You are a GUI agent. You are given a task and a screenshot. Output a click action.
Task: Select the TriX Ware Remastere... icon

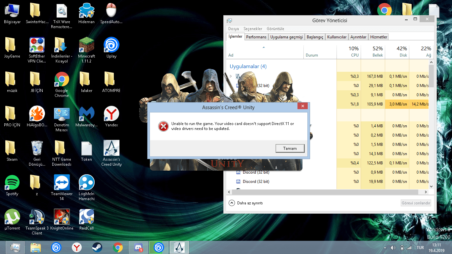click(x=62, y=16)
